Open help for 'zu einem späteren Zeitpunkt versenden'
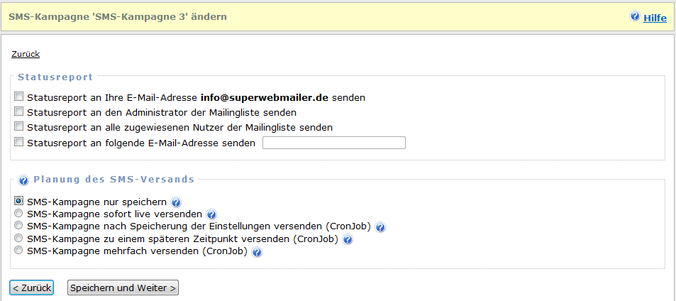The height and width of the screenshot is (301, 676). click(x=348, y=240)
